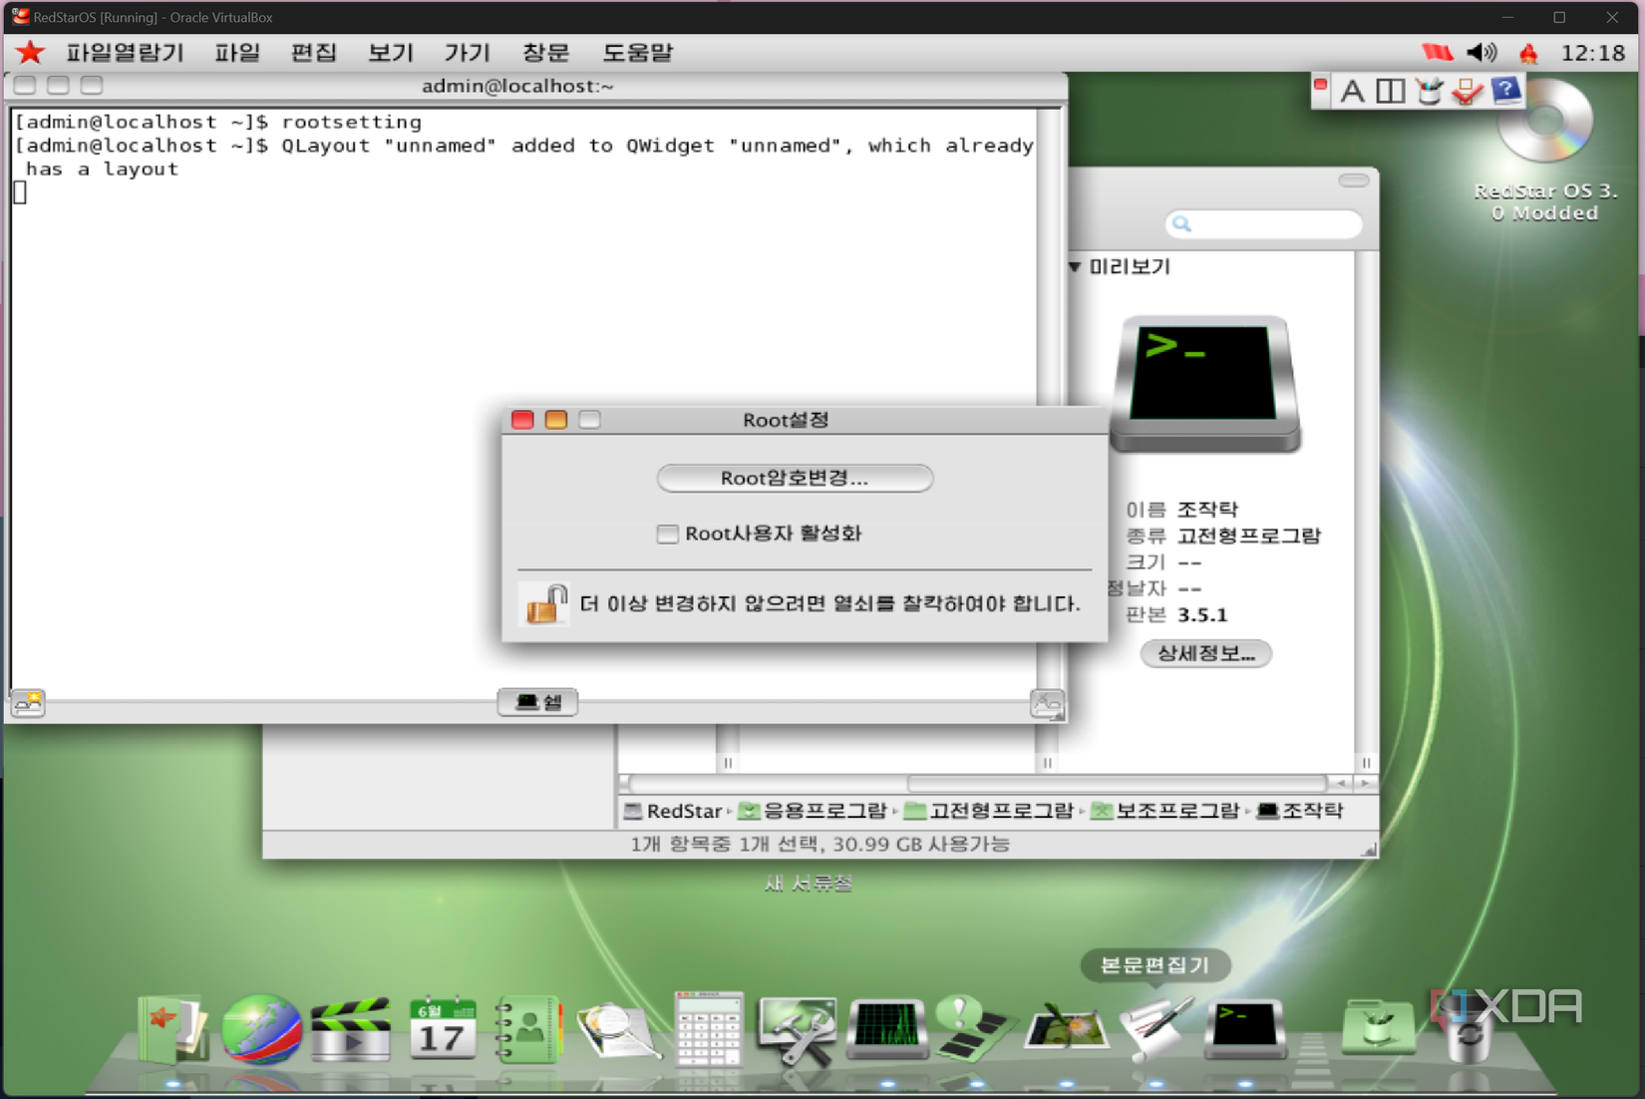The height and width of the screenshot is (1099, 1645).
Task: Enable the Root사용자 활성화 checkbox
Action: tap(667, 534)
